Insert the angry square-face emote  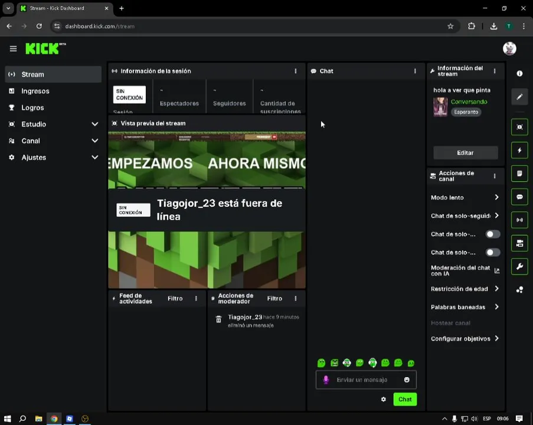pos(334,363)
